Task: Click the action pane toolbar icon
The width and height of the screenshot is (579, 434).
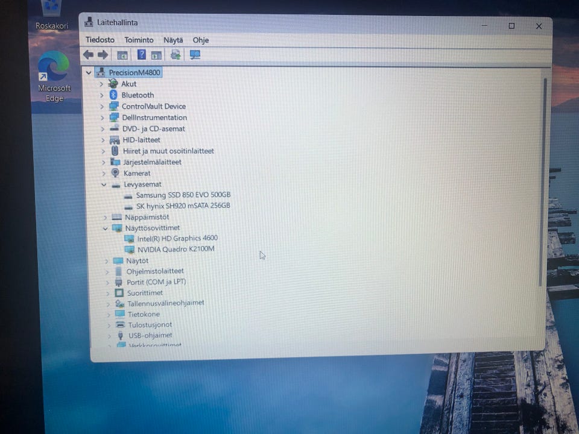Action: tap(156, 55)
